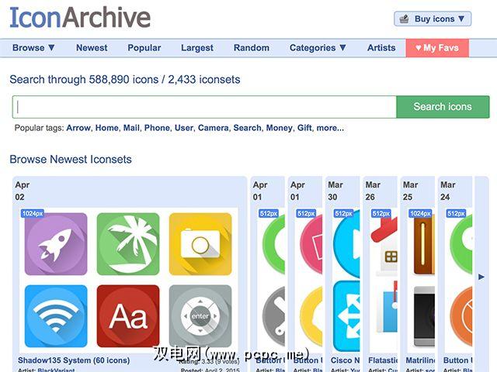
Task: Open the Popular page
Action: tap(144, 48)
